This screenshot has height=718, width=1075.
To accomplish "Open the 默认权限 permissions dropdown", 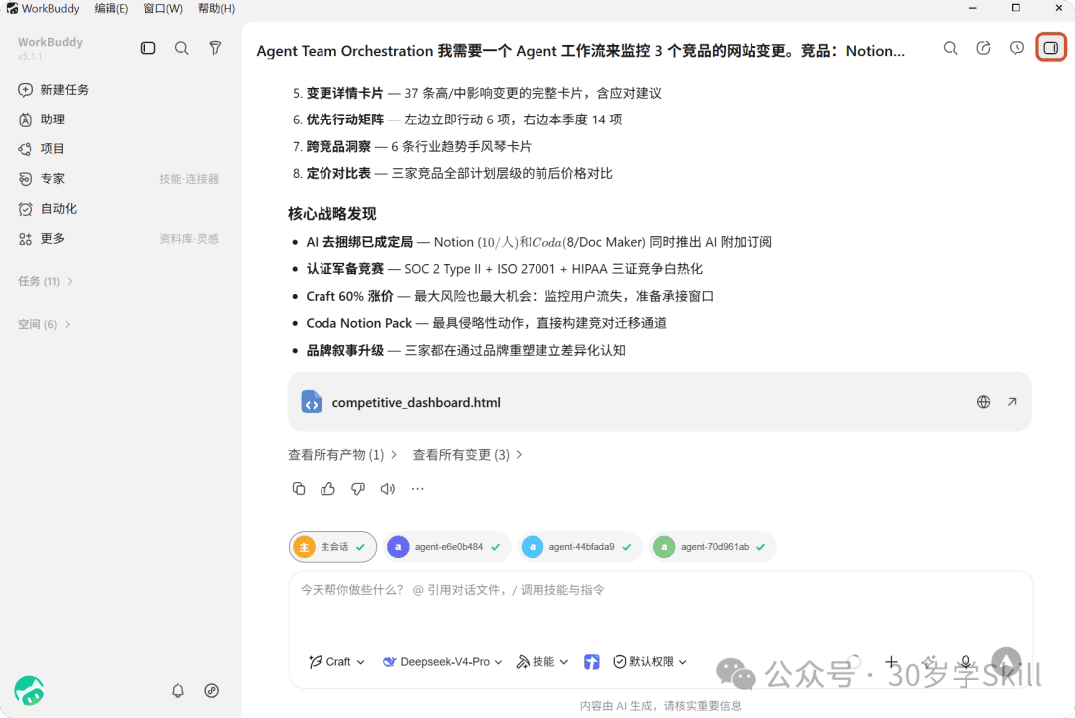I will click(x=650, y=662).
